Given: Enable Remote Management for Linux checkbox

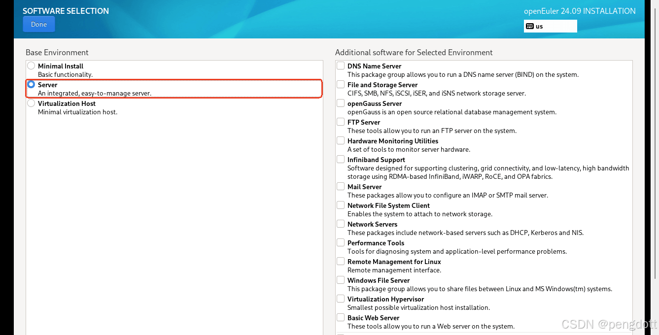Looking at the screenshot, I should tap(341, 261).
